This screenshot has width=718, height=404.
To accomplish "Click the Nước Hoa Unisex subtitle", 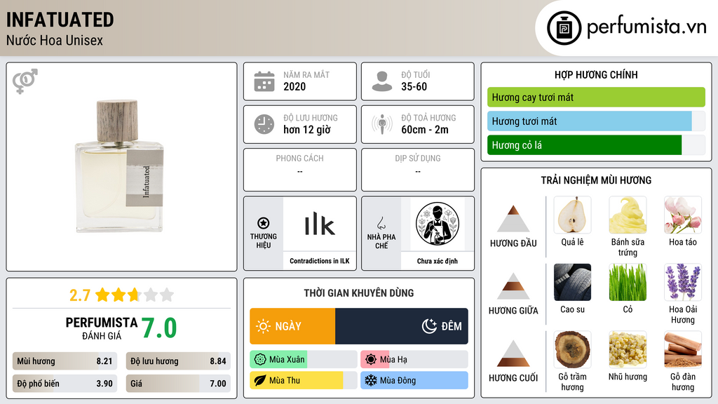I will pos(55,40).
